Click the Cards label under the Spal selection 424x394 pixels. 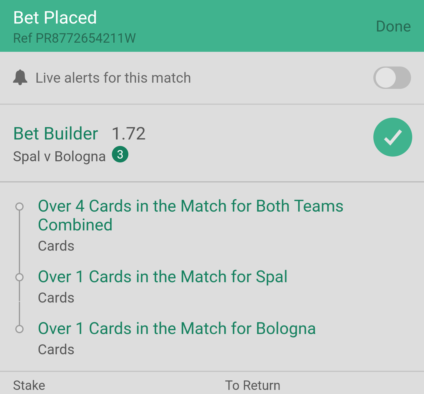[56, 298]
